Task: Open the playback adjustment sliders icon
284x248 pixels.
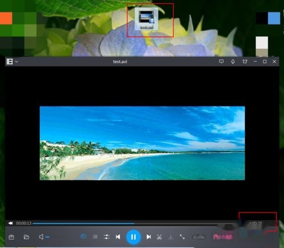Action: coord(107,237)
